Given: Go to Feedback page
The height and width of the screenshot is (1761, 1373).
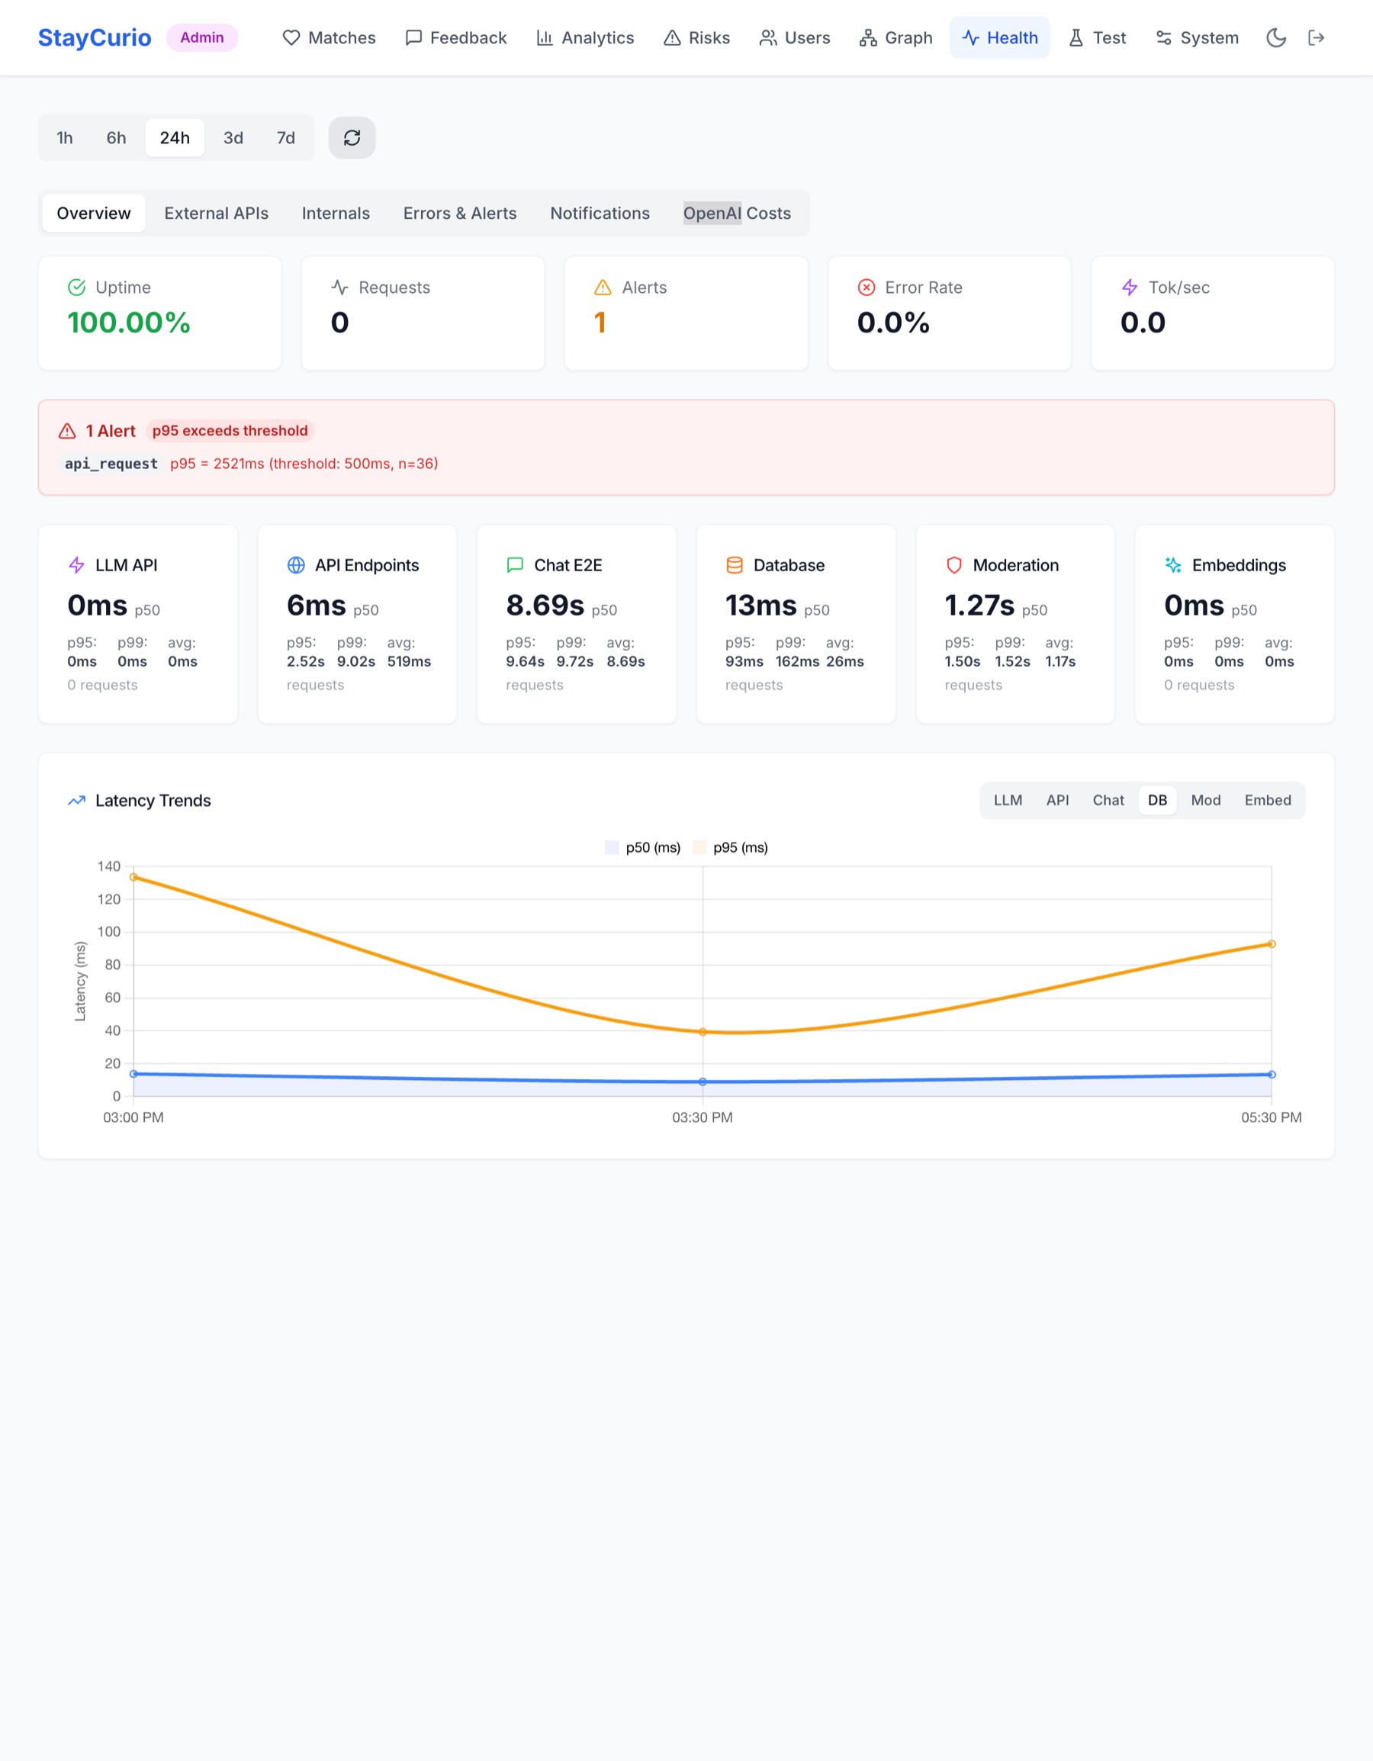Looking at the screenshot, I should (x=455, y=38).
